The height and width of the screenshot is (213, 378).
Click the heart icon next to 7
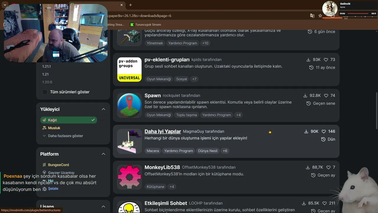click(328, 167)
